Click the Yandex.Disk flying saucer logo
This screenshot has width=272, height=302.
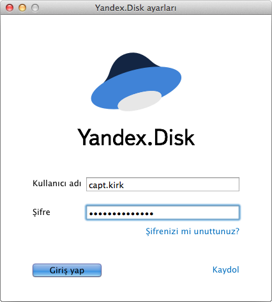tap(136, 82)
